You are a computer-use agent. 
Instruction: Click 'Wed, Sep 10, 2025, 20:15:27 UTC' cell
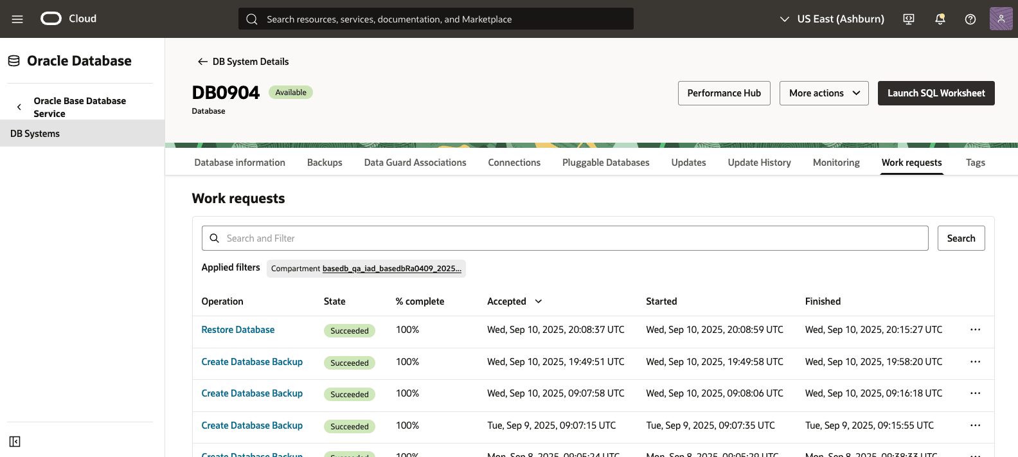pyautogui.click(x=873, y=330)
